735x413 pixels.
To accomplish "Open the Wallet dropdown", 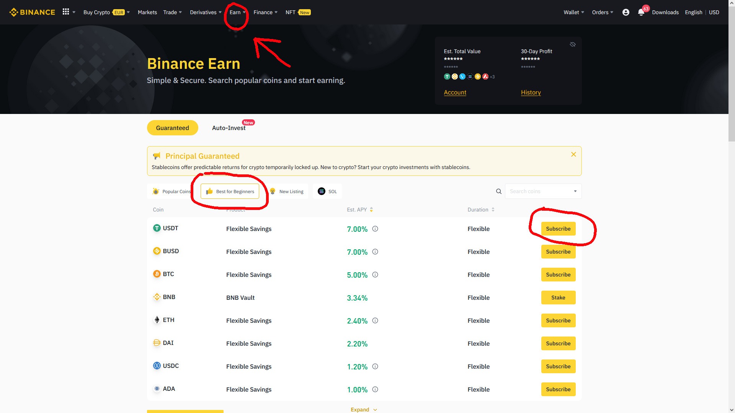I will pos(574,12).
